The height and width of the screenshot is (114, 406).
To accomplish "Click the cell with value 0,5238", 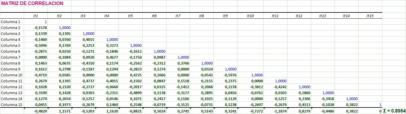I will click(225, 105).
